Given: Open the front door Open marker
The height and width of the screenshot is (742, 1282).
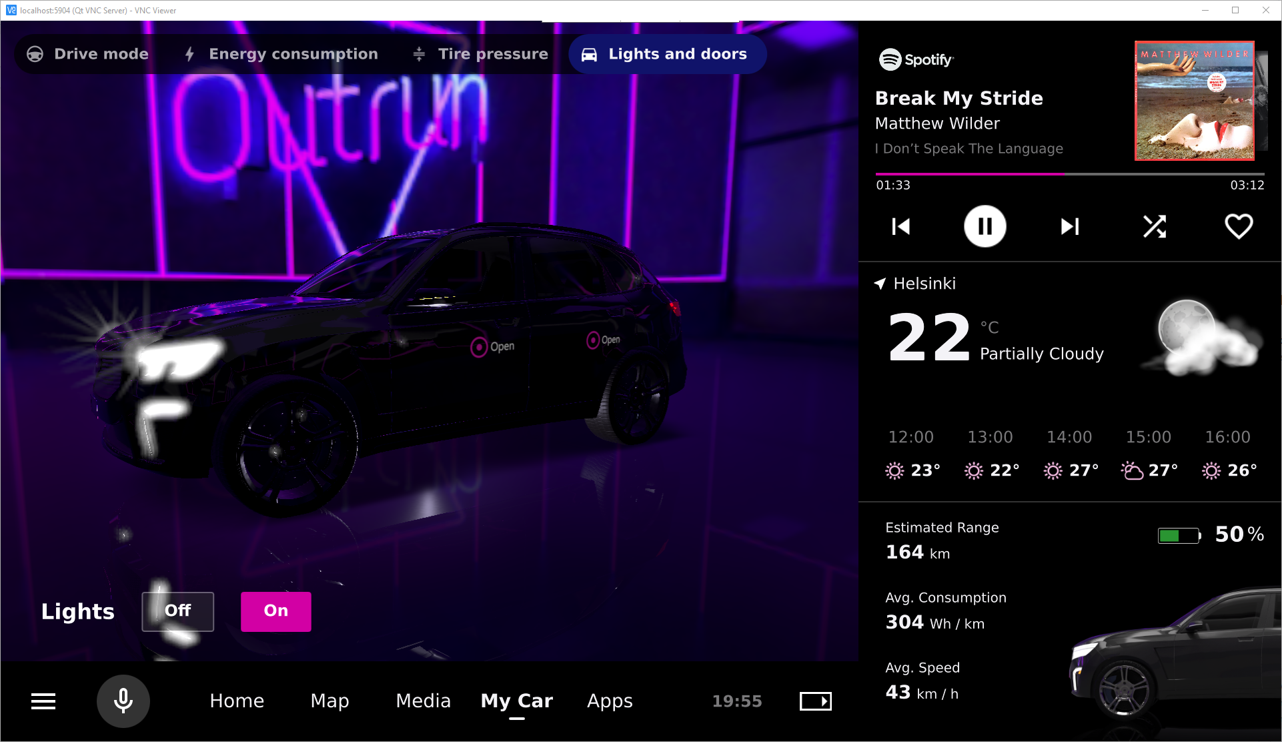Looking at the screenshot, I should (480, 347).
